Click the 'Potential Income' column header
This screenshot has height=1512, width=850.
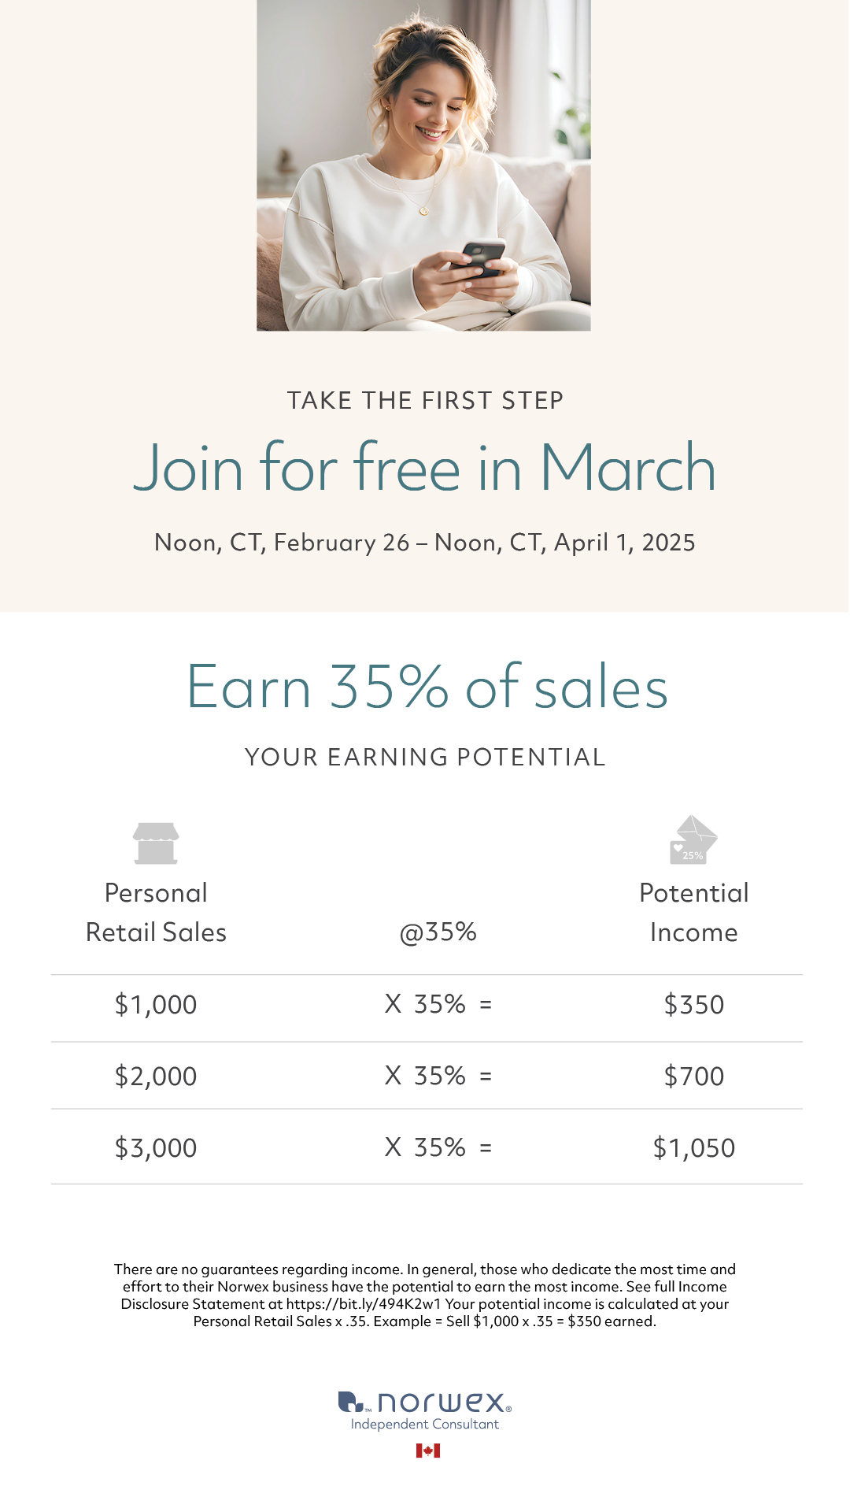pyautogui.click(x=693, y=913)
